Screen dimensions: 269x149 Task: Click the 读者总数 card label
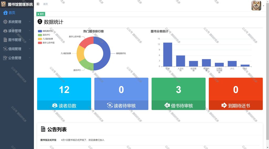(68, 106)
